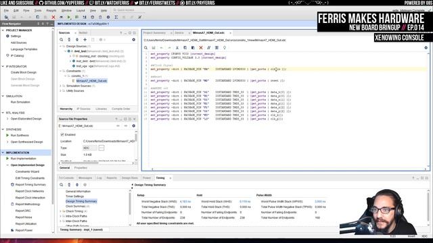
Task: Switch to Project Summary tab
Action: 154,33
